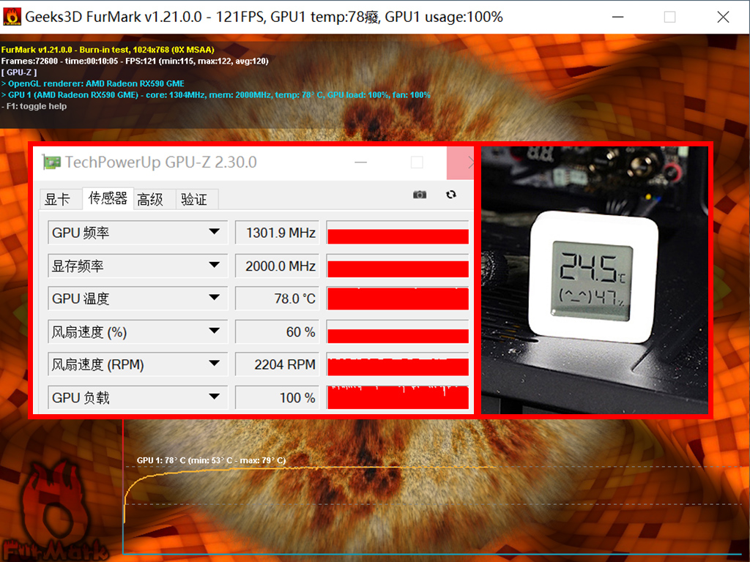Click the 2204 RPM fan speed value field
Image resolution: width=750 pixels, height=562 pixels.
click(x=276, y=364)
